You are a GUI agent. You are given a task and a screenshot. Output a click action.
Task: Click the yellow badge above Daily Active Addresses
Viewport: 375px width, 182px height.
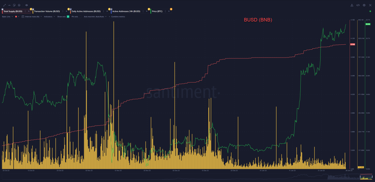(68, 9)
